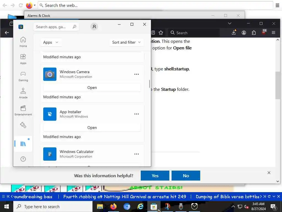Answer No to helpful feedback
Screen dimensions: 282x212
click(x=186, y=176)
